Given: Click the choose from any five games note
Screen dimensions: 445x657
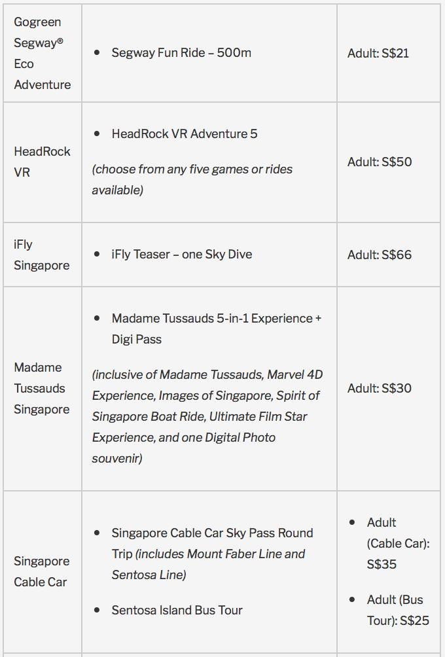Looking at the screenshot, I should click(x=192, y=179).
